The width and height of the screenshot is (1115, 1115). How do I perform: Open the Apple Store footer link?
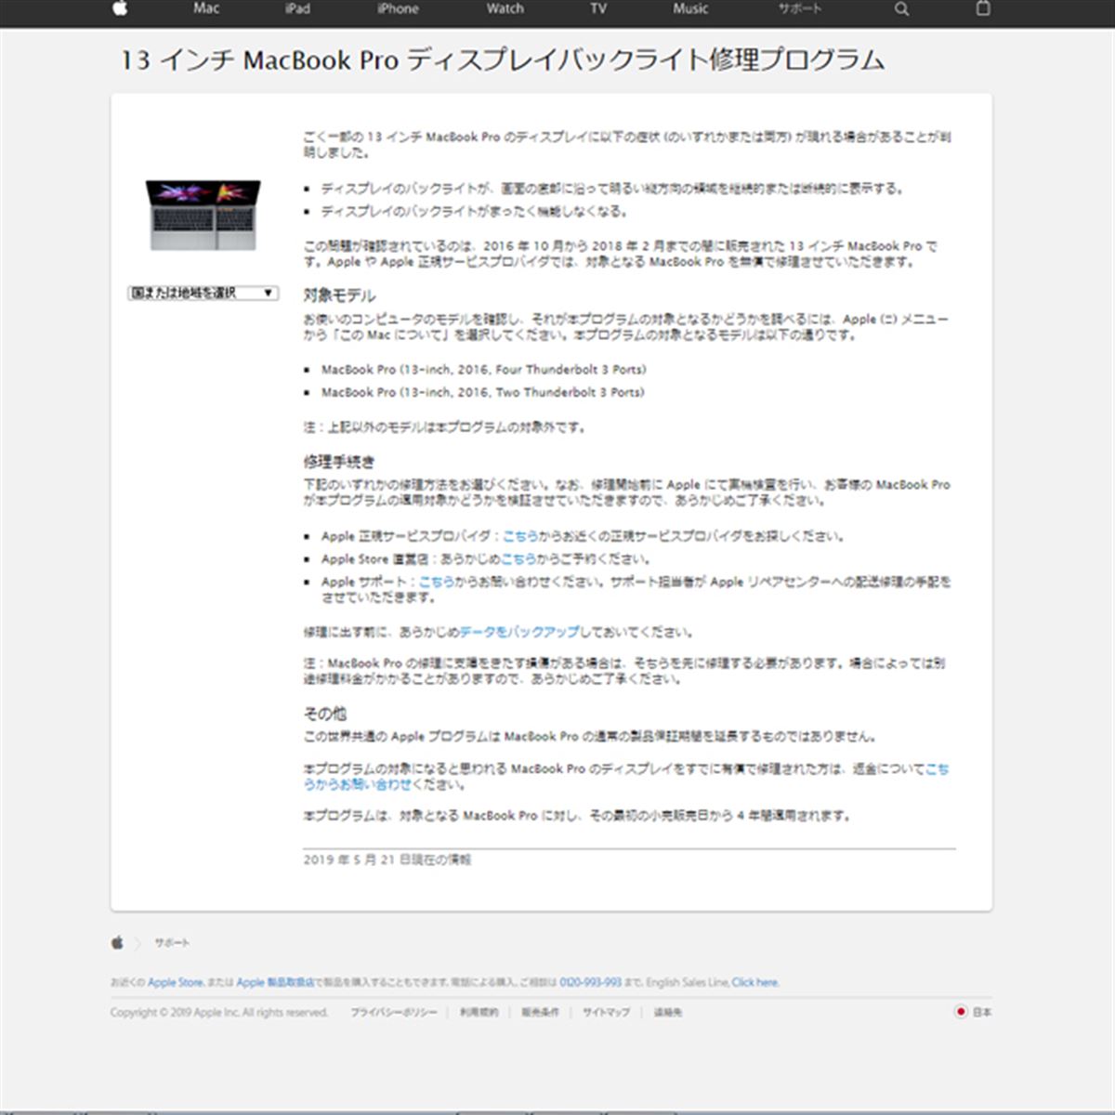(x=175, y=983)
